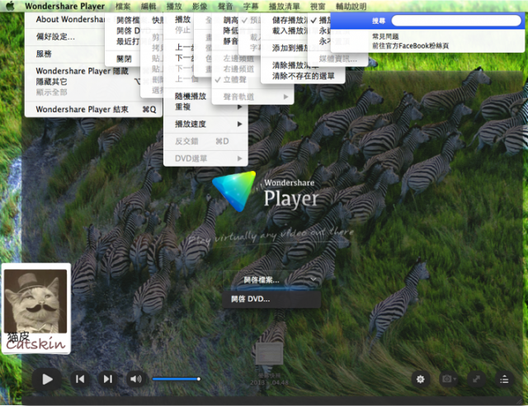Click the help menu search field
This screenshot has height=406, width=528.
pyautogui.click(x=456, y=21)
